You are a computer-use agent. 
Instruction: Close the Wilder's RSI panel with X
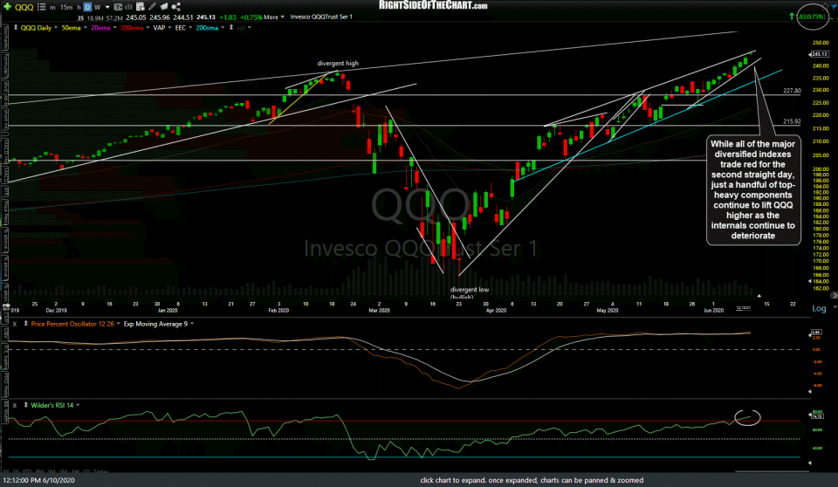15,405
